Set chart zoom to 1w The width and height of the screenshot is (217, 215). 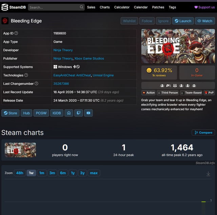click(x=31, y=173)
